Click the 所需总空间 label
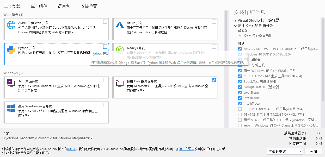 pos(297,143)
